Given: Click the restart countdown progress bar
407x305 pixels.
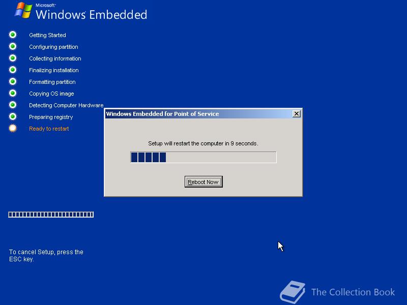Looking at the screenshot, I should point(203,157).
